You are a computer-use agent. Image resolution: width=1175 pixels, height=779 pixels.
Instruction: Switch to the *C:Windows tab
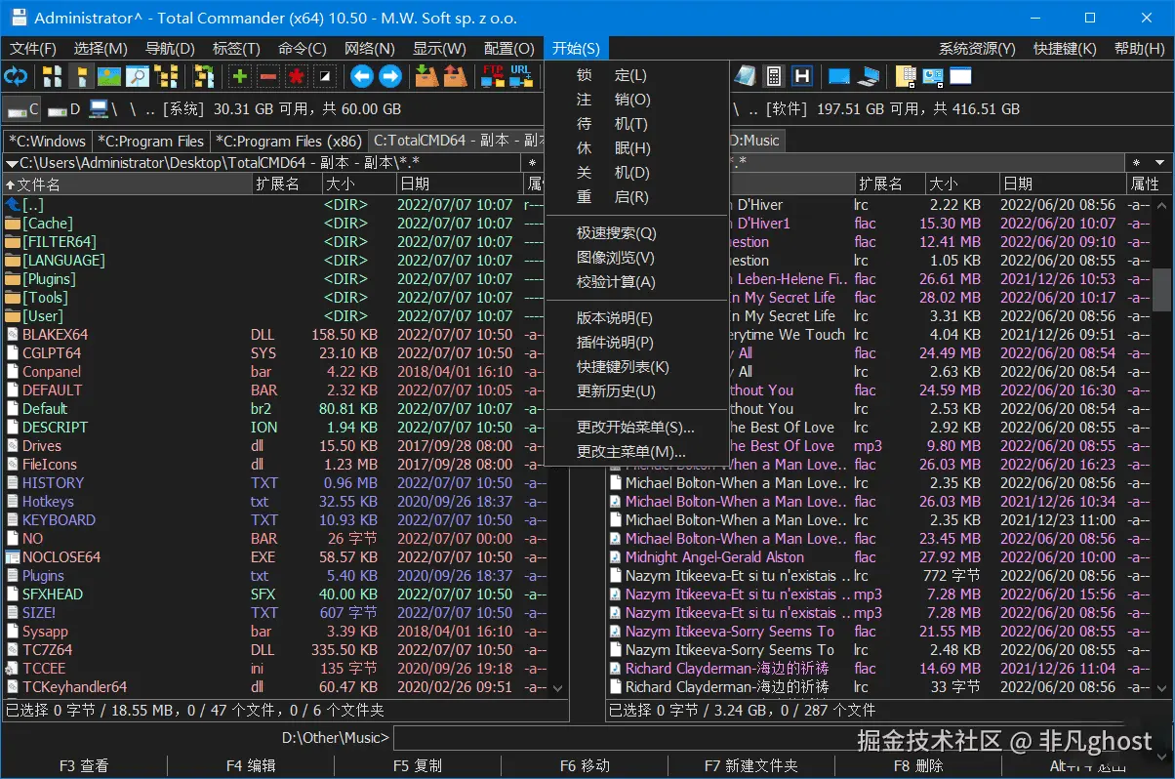tap(48, 141)
